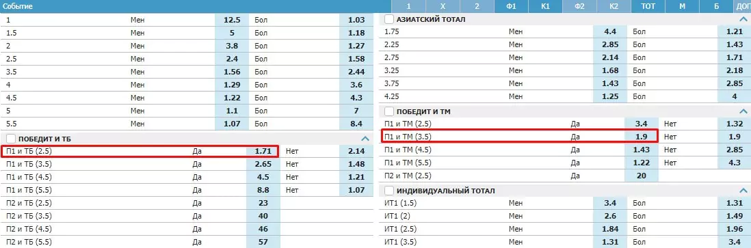Collapse the ИНДИВИДУАЛЬНЫЙ ТОТАЛ section chevron
This screenshot has height=248, width=751.
743,191
